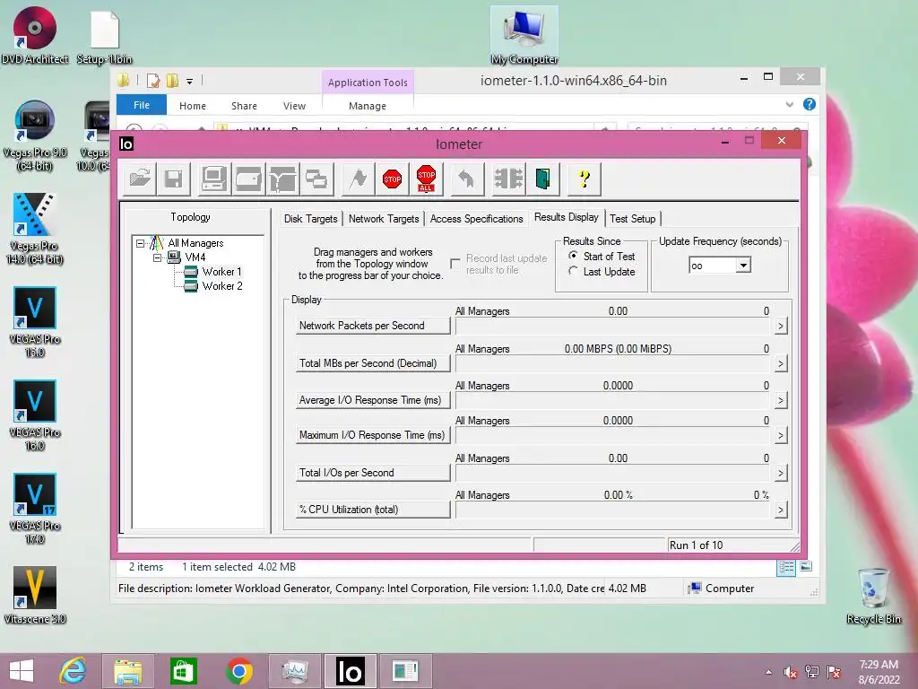Switch to Disk Targets tab
This screenshot has height=689, width=918.
[310, 219]
